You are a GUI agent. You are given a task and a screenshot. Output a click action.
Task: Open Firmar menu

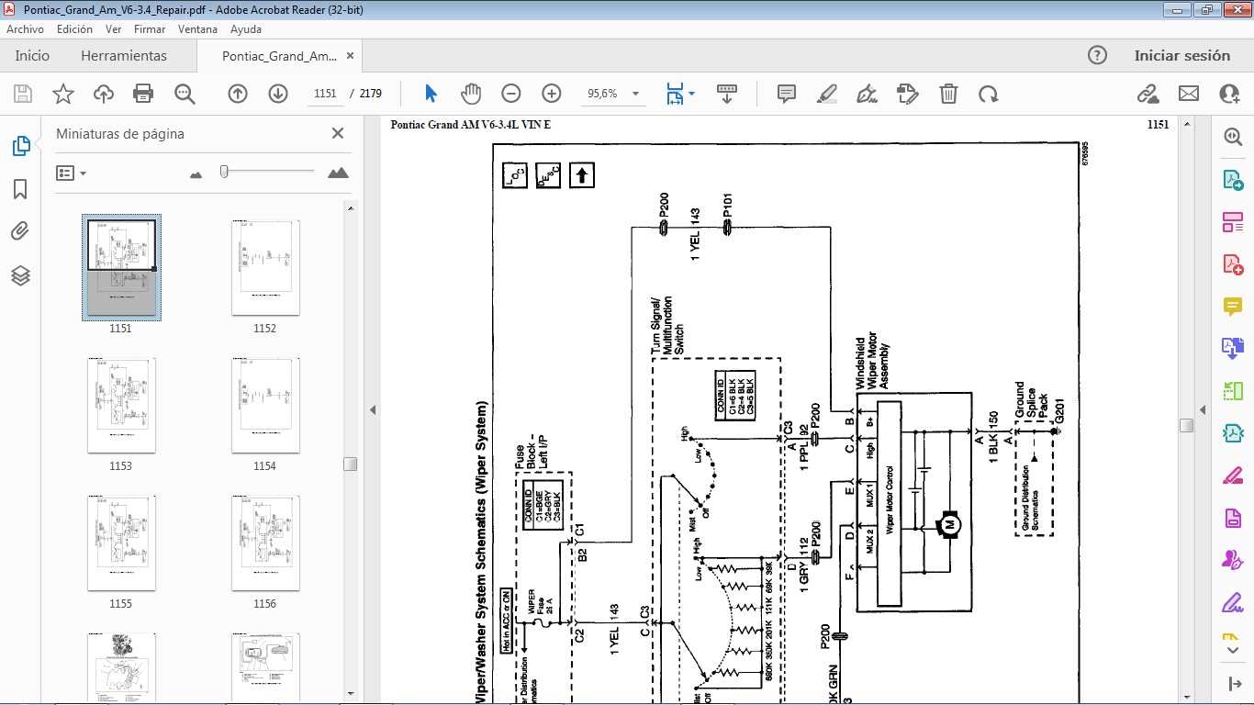click(x=150, y=29)
